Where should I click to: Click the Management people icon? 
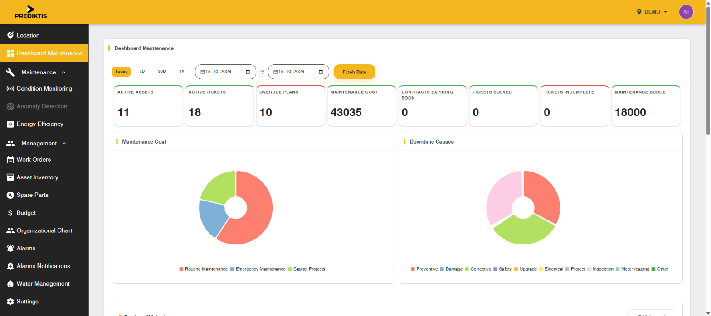click(x=10, y=144)
